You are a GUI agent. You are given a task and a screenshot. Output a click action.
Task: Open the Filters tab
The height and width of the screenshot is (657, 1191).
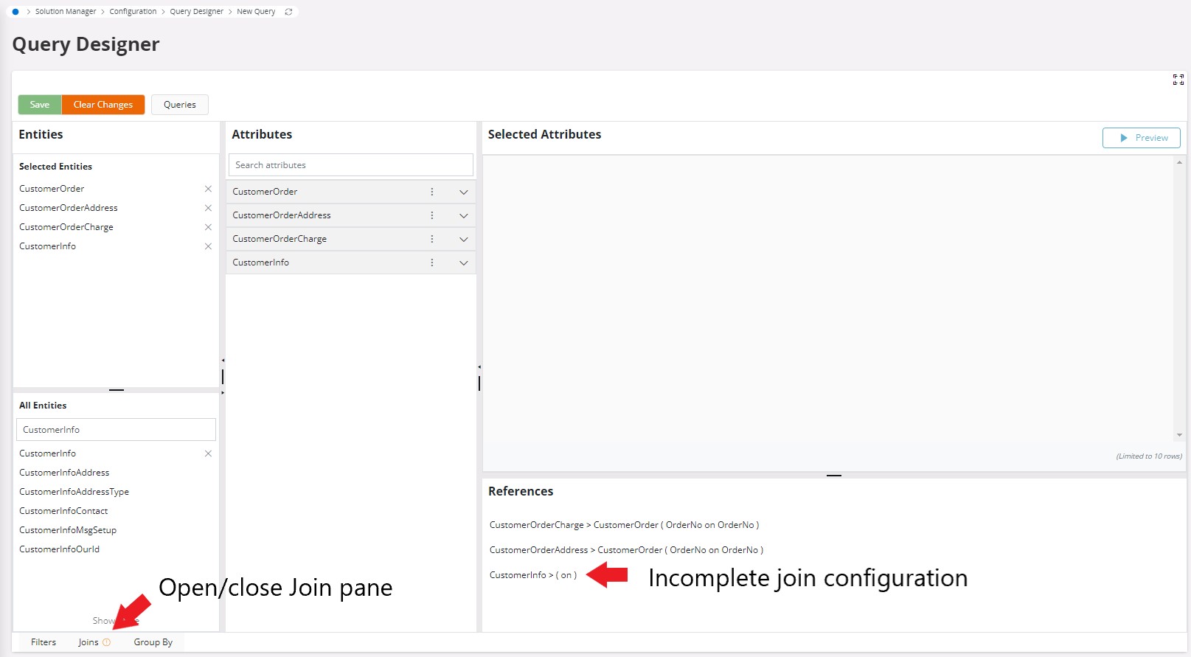[x=44, y=642]
